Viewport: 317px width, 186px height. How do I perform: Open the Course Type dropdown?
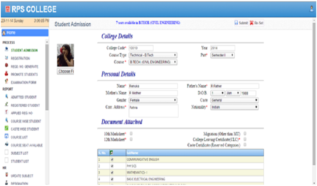tap(153, 55)
